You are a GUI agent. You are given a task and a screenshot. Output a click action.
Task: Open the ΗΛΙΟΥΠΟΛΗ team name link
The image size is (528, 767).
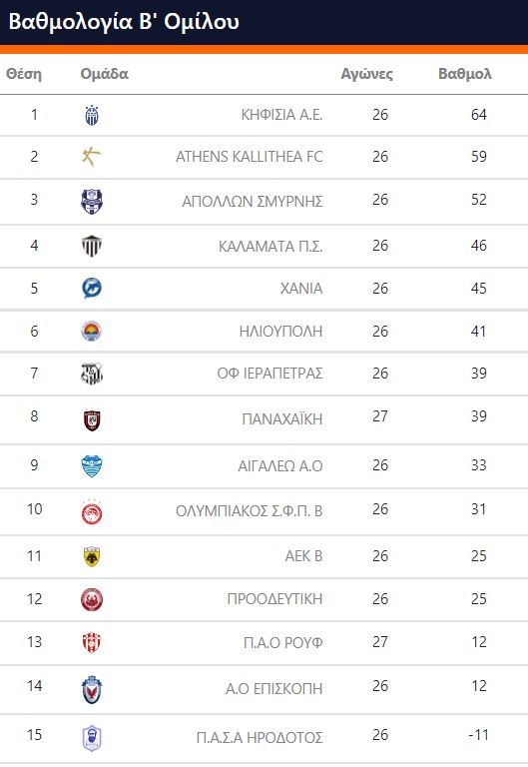click(x=280, y=332)
